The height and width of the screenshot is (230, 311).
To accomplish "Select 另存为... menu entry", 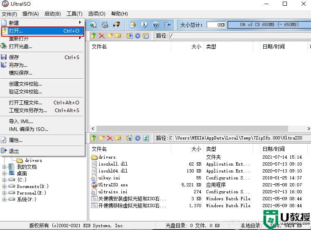I will 42,65.
